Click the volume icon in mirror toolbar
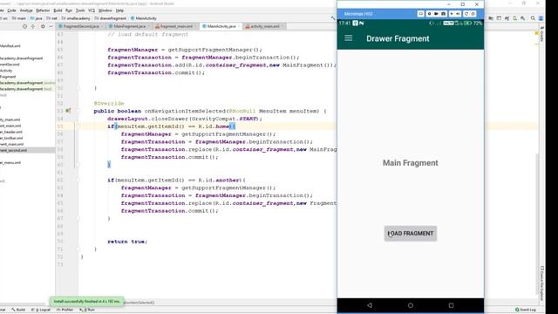The height and width of the screenshot is (314, 558). [x=458, y=14]
